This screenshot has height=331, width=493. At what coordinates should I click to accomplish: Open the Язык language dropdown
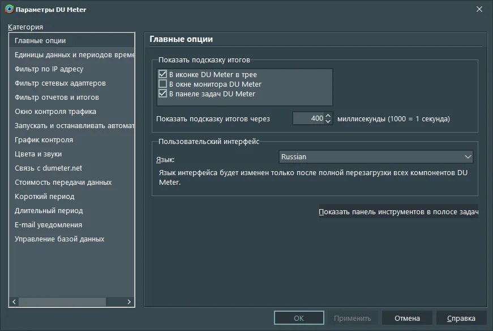coord(468,157)
